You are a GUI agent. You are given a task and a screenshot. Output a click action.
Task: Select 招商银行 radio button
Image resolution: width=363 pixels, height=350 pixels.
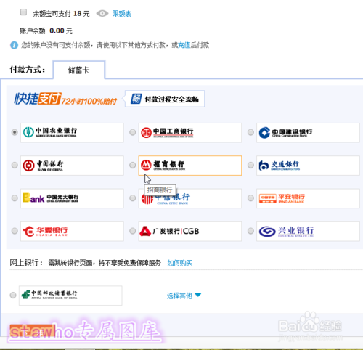(x=132, y=165)
